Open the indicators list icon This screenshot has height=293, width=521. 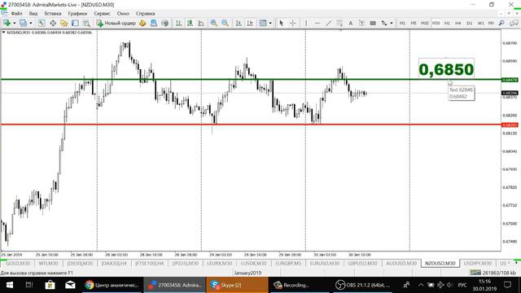(x=263, y=23)
